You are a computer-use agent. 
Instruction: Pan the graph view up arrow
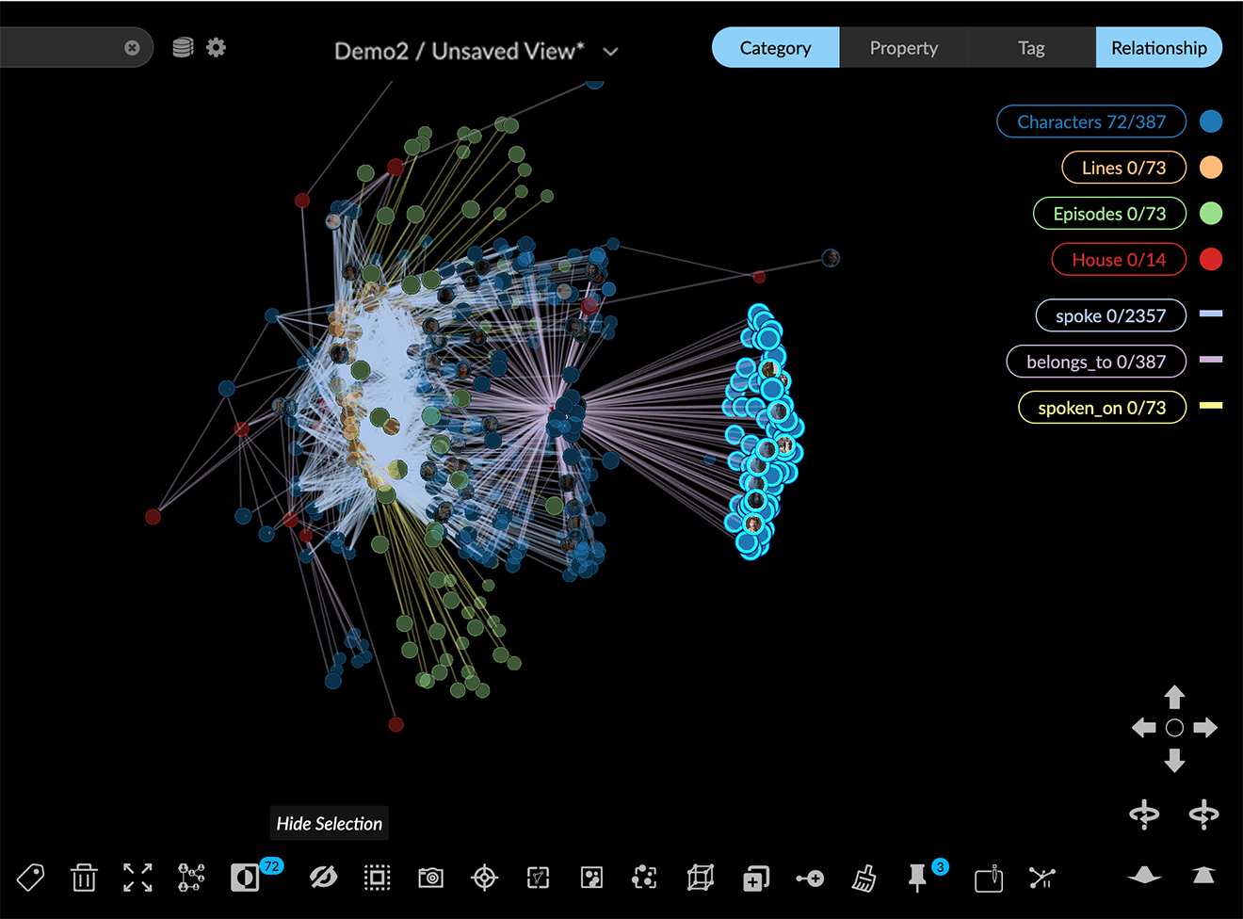coord(1174,697)
